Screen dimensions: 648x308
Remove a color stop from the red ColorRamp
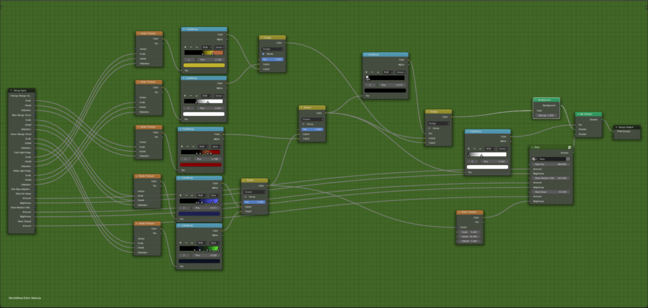pyautogui.click(x=188, y=147)
